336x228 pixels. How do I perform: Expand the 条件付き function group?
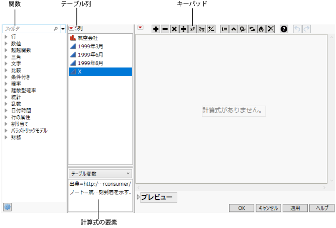tap(6, 77)
